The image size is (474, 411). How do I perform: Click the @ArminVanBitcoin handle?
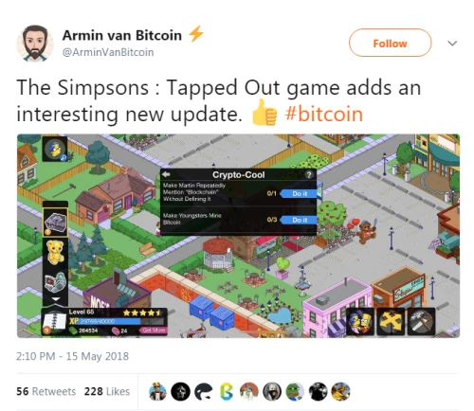click(x=108, y=52)
